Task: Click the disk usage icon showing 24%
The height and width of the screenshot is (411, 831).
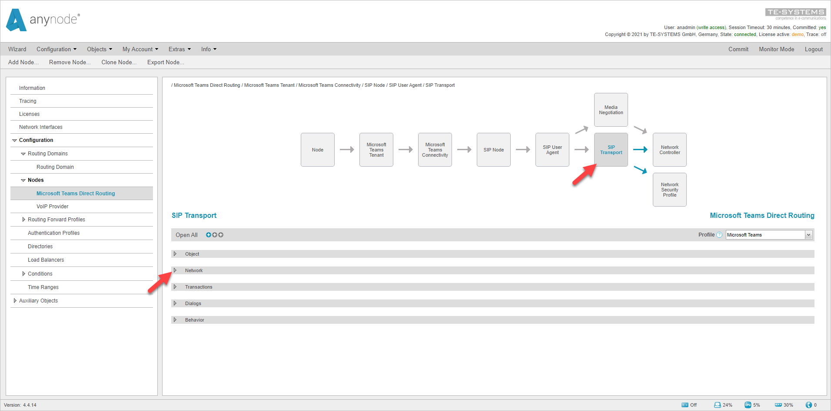Action: pyautogui.click(x=718, y=405)
